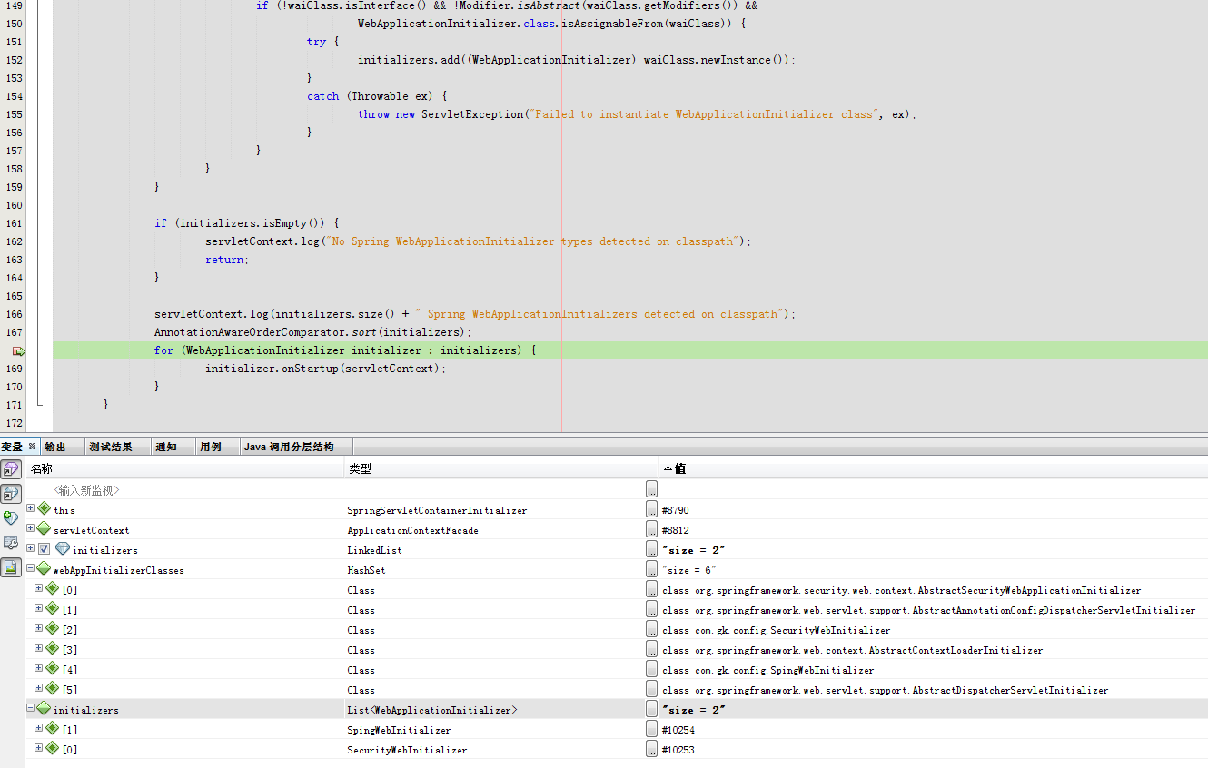Select the LinkedList type cell
This screenshot has height=768, width=1208.
tap(374, 550)
